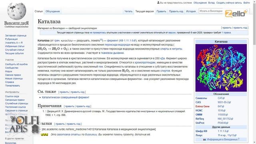Image resolution: width=256 pixels, height=144 pixels.
Task: Click Сообщить об ошибке in the sidebar
Action: [16, 64]
